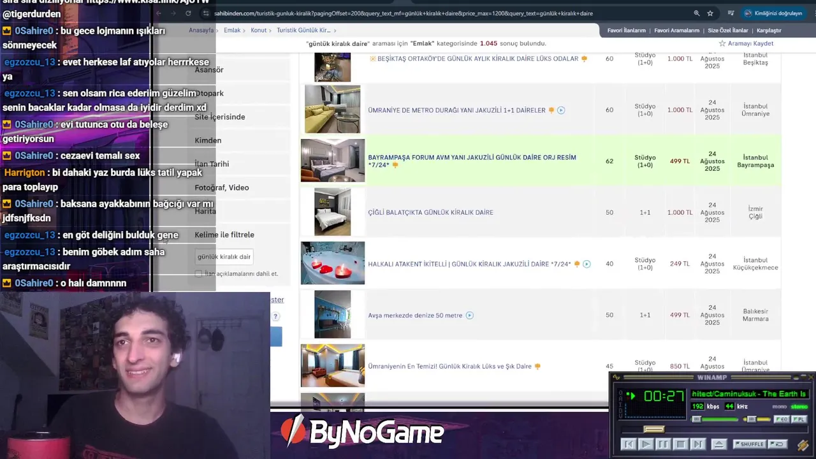Click İzmir Çiğli location cell
This screenshot has height=459, width=816.
755,212
